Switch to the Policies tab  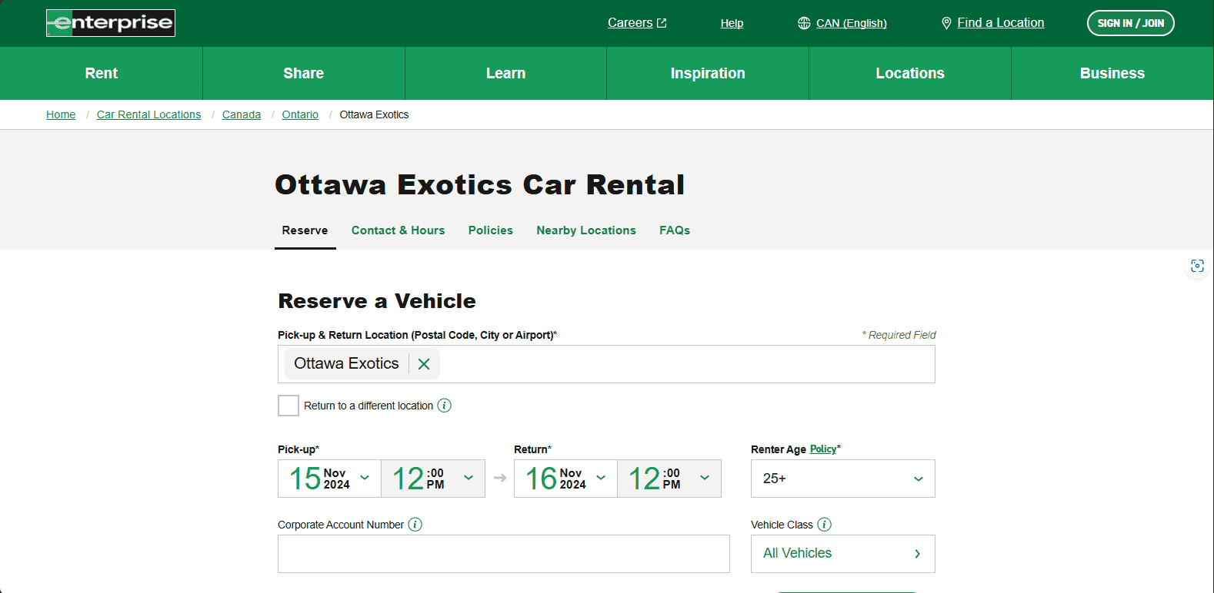pos(491,230)
